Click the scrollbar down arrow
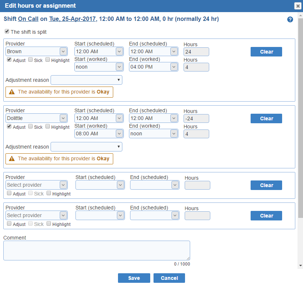 pyautogui.click(x=300, y=266)
